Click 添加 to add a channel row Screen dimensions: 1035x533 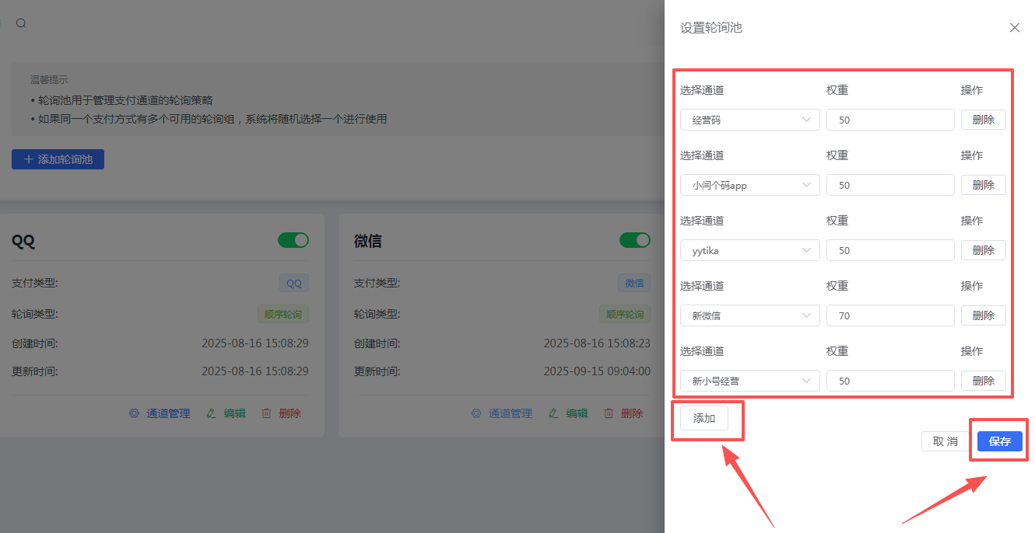tap(703, 418)
